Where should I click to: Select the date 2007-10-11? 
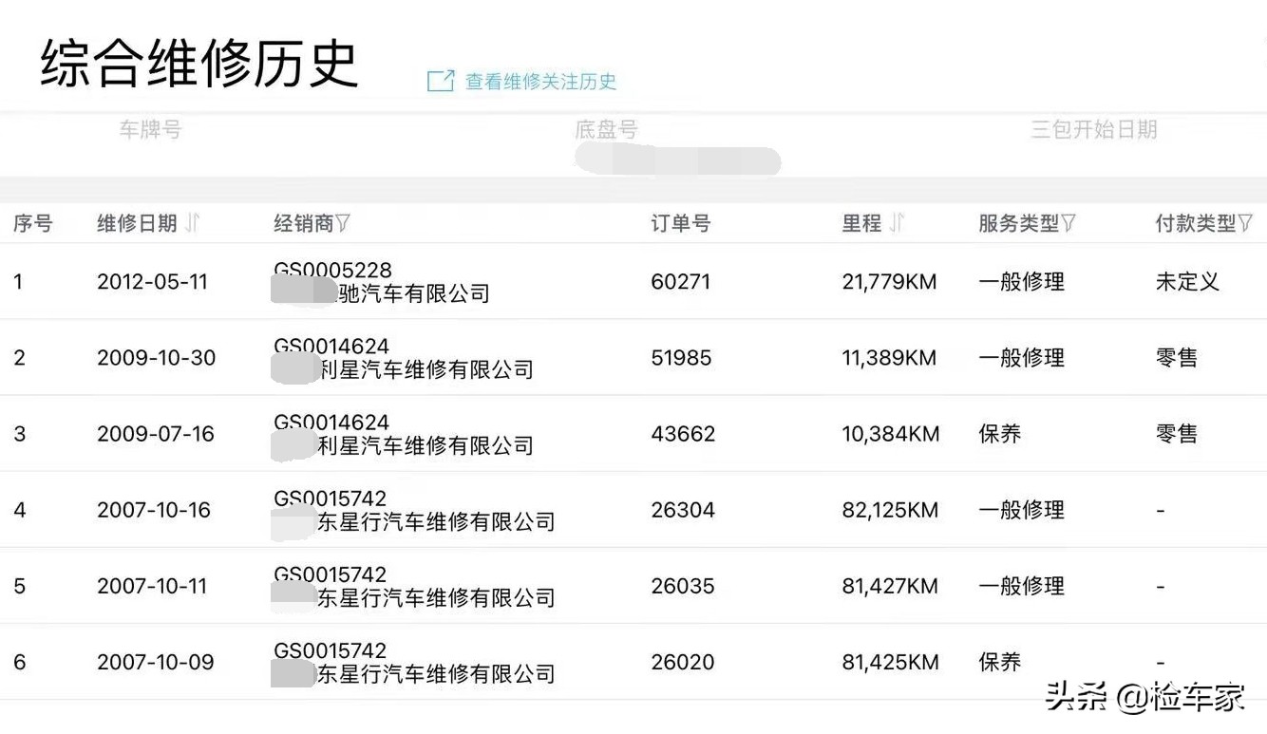152,586
